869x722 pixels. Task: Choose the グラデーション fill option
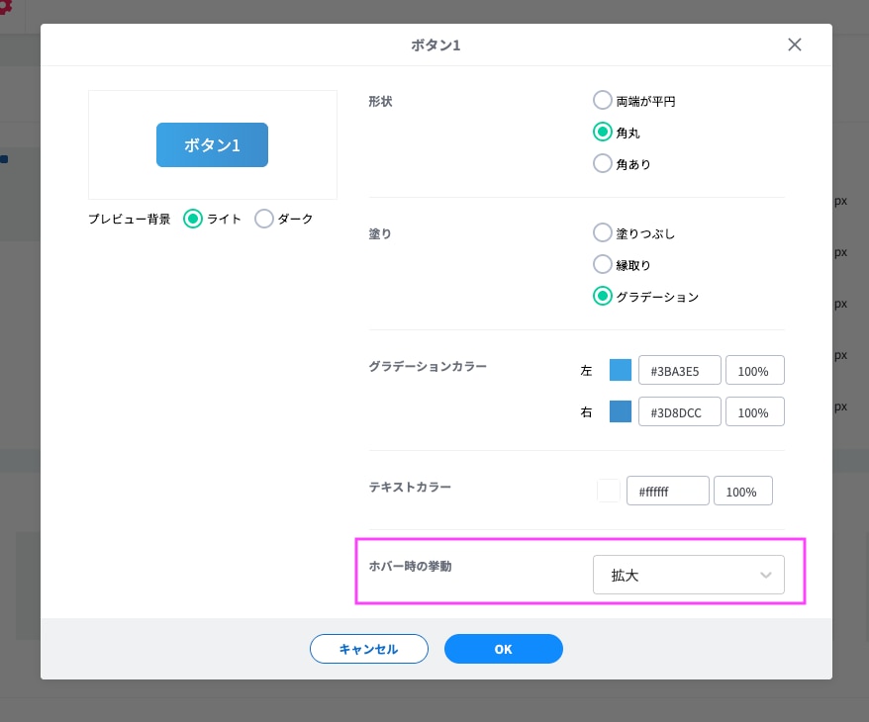[x=602, y=296]
